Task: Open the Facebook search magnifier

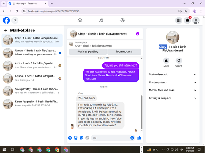Action: coord(15,20)
